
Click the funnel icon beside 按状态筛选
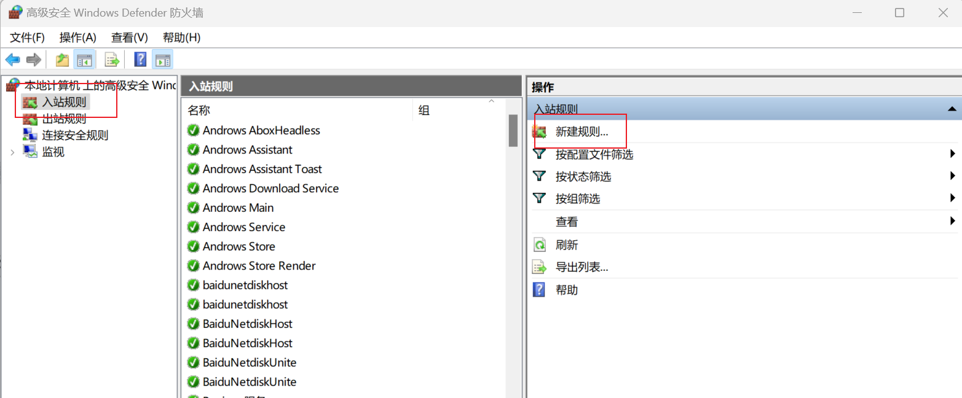[x=539, y=176]
